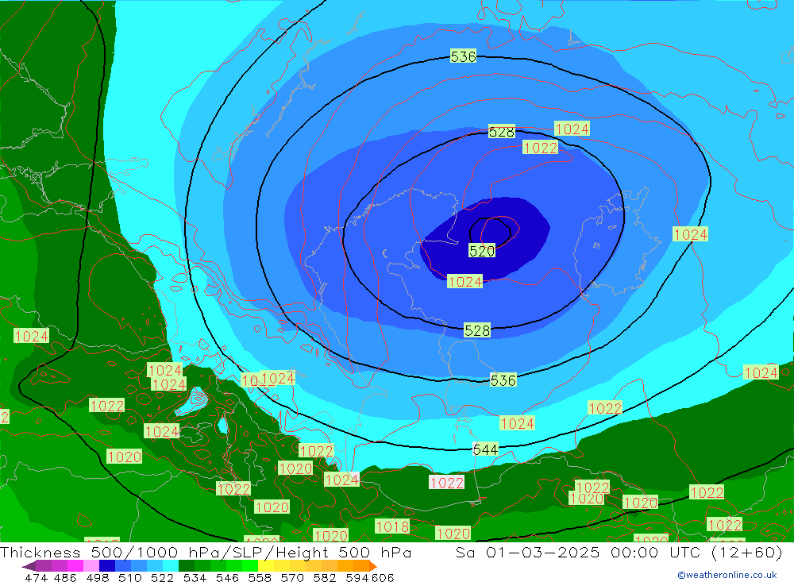Select the 1018 pressure label
This screenshot has height=582, width=794.
(392, 526)
